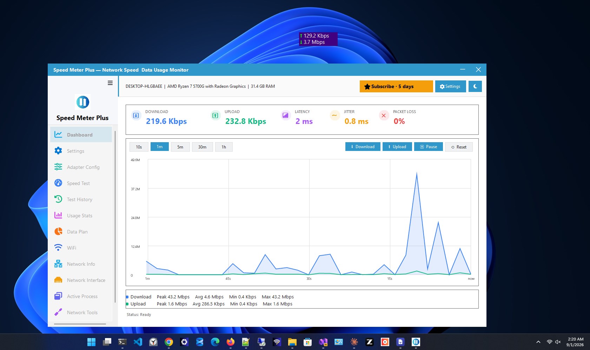Collapse sidebar with hamburger menu icon
590x350 pixels.
(110, 83)
